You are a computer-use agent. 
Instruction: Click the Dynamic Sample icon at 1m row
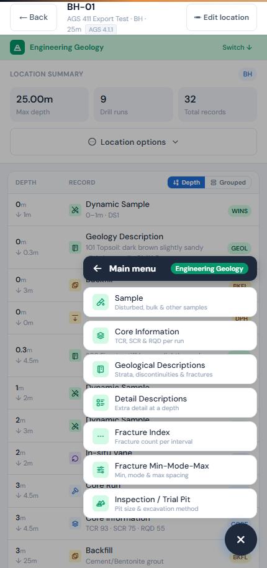point(75,393)
